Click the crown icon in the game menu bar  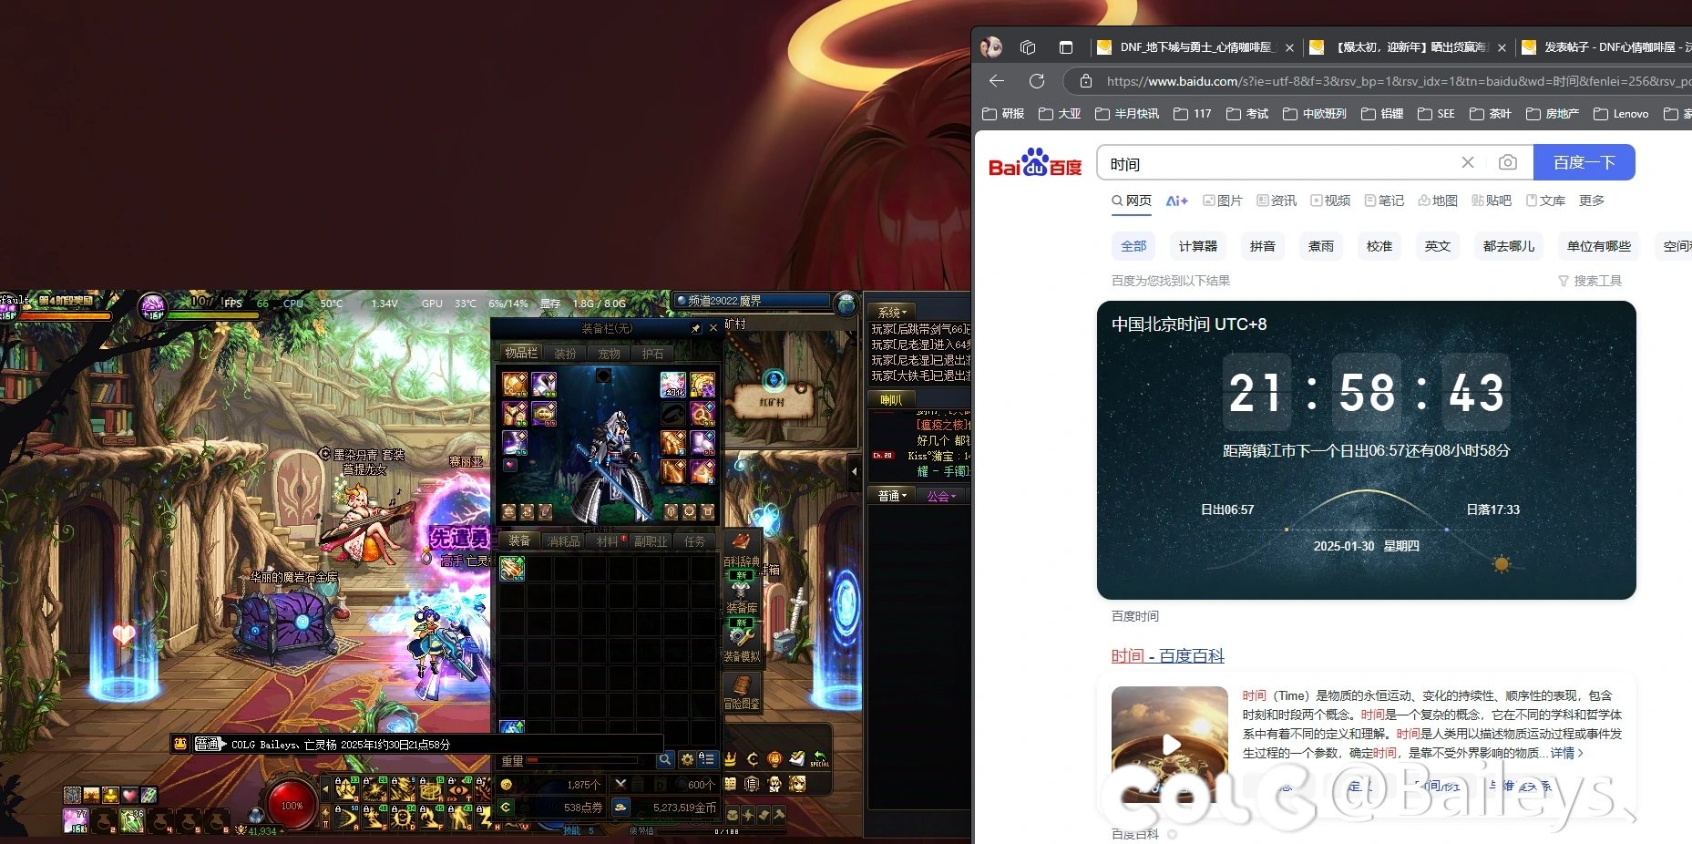pyautogui.click(x=731, y=759)
